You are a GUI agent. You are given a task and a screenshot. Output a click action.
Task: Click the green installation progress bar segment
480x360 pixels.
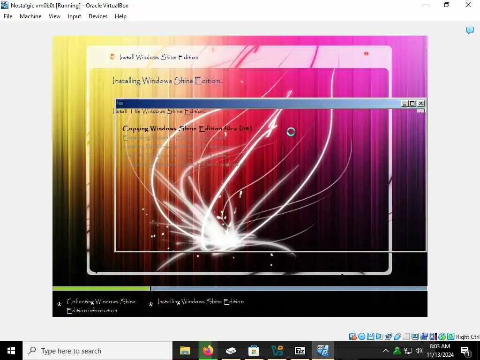pos(101,288)
